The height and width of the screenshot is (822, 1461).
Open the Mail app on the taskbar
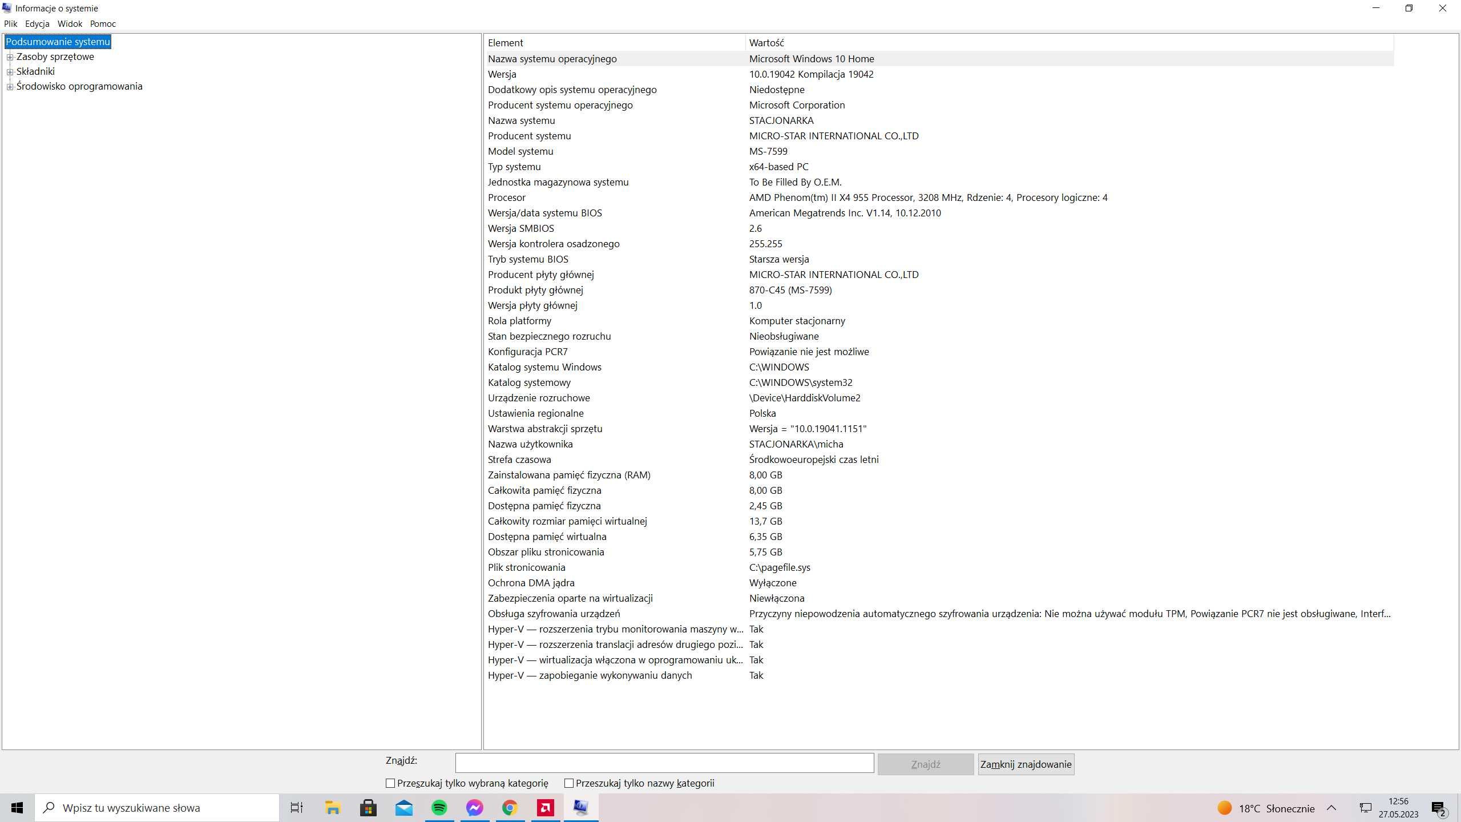click(404, 808)
